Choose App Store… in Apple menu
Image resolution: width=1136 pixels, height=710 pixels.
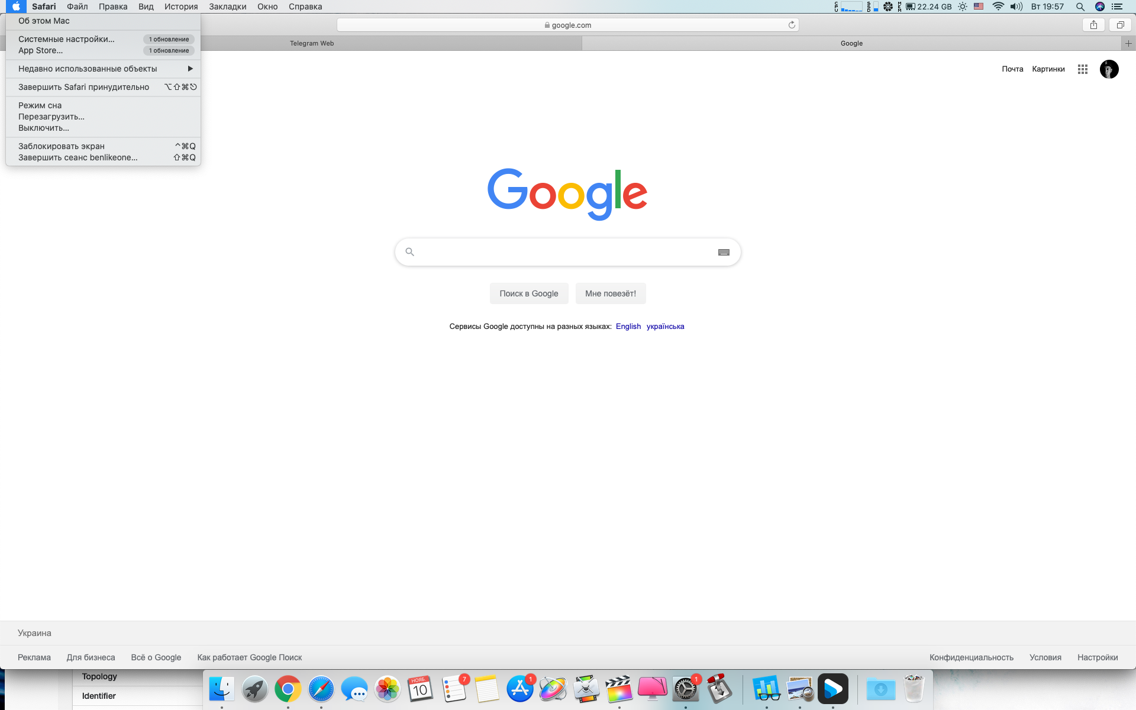click(x=103, y=50)
